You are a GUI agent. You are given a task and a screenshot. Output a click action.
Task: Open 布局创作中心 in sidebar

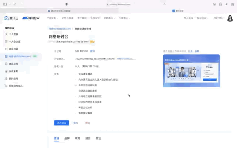16,86
